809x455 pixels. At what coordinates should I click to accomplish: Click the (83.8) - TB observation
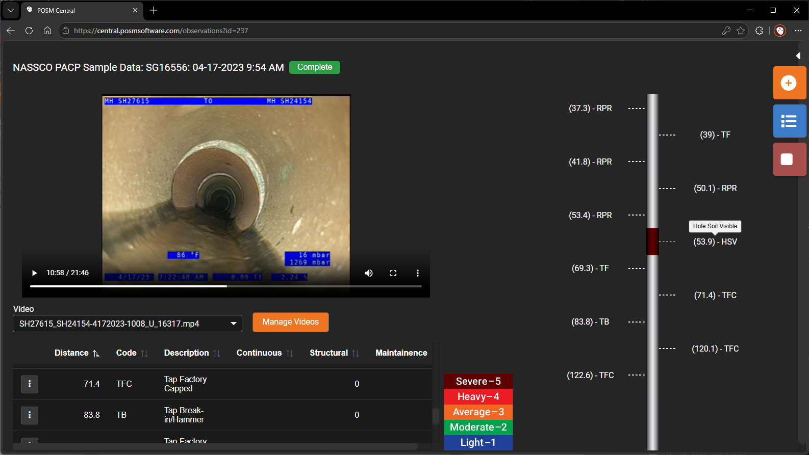(x=590, y=322)
